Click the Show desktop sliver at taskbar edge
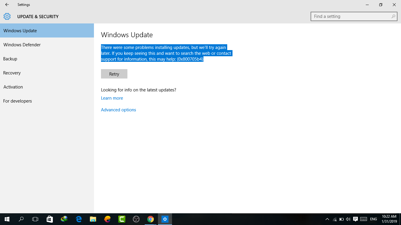401x225 pixels. 400,219
